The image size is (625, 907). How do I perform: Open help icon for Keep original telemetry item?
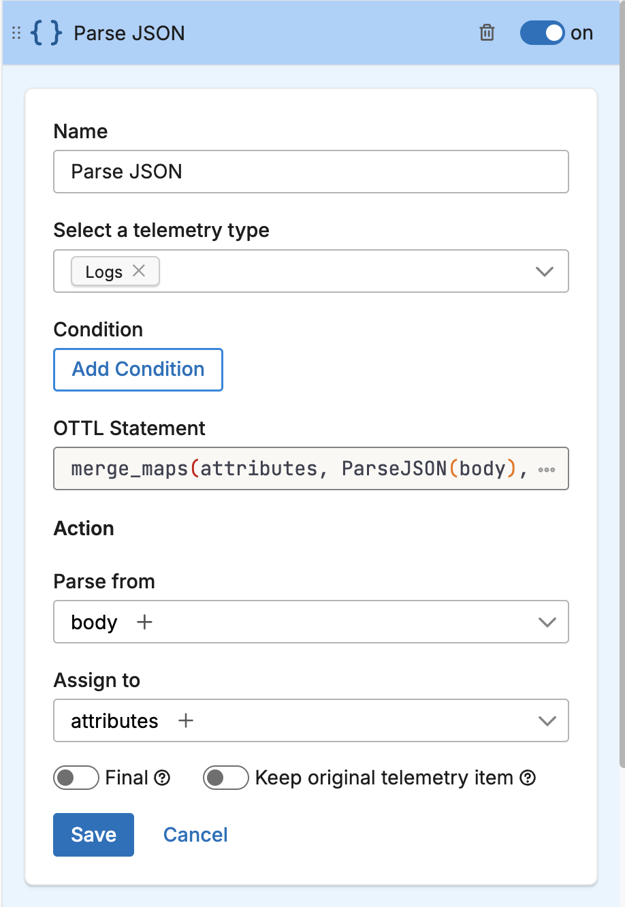(x=528, y=778)
